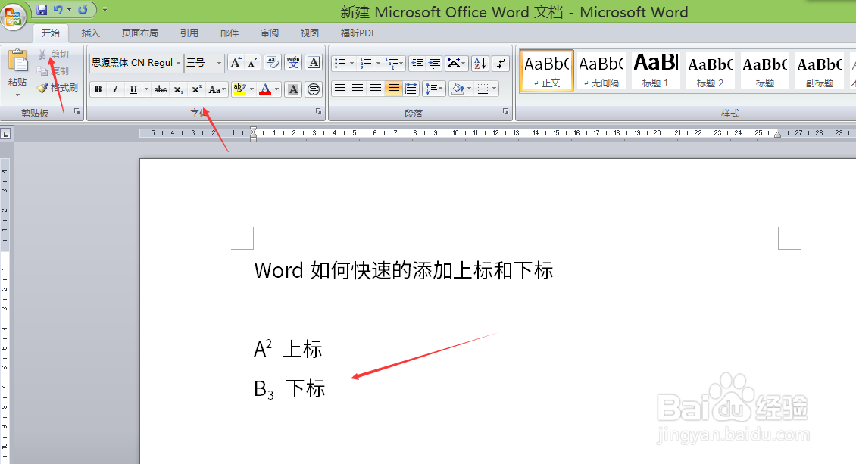The image size is (856, 464).
Task: Click the tab selector L icon
Action: [6, 133]
